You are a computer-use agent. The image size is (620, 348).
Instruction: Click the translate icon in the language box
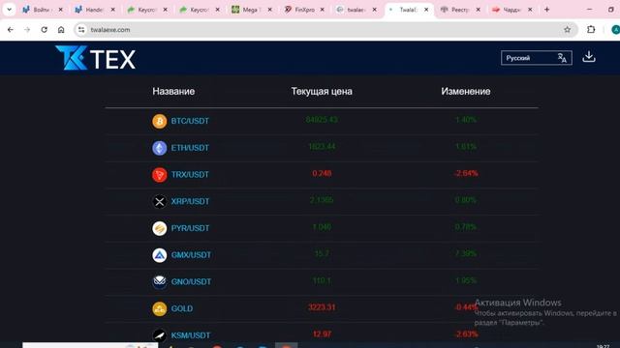click(x=562, y=58)
